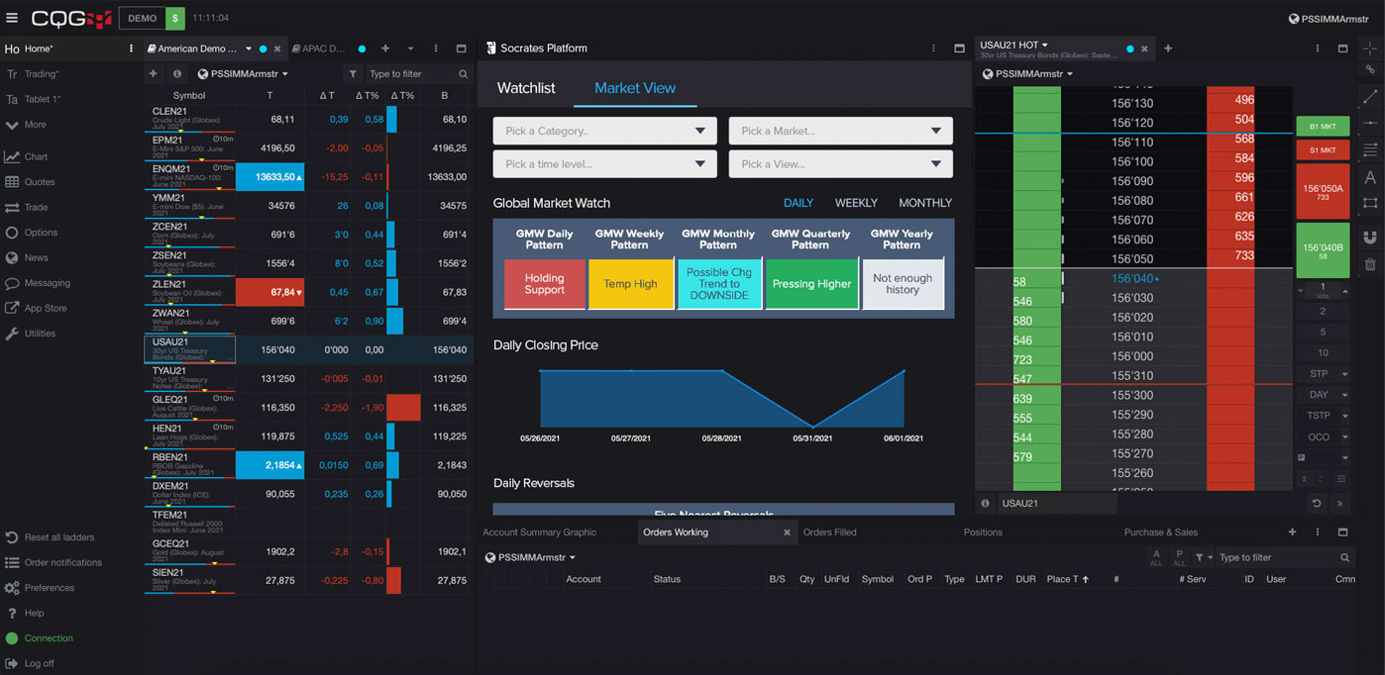Expand More in the left sidebar

coord(26,125)
